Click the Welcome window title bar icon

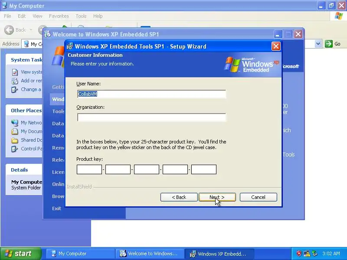tap(47, 34)
